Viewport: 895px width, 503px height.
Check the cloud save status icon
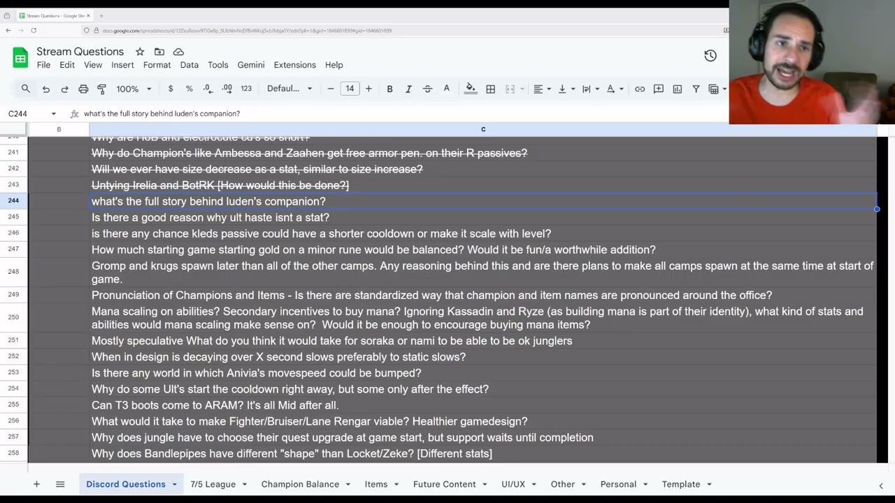click(178, 52)
